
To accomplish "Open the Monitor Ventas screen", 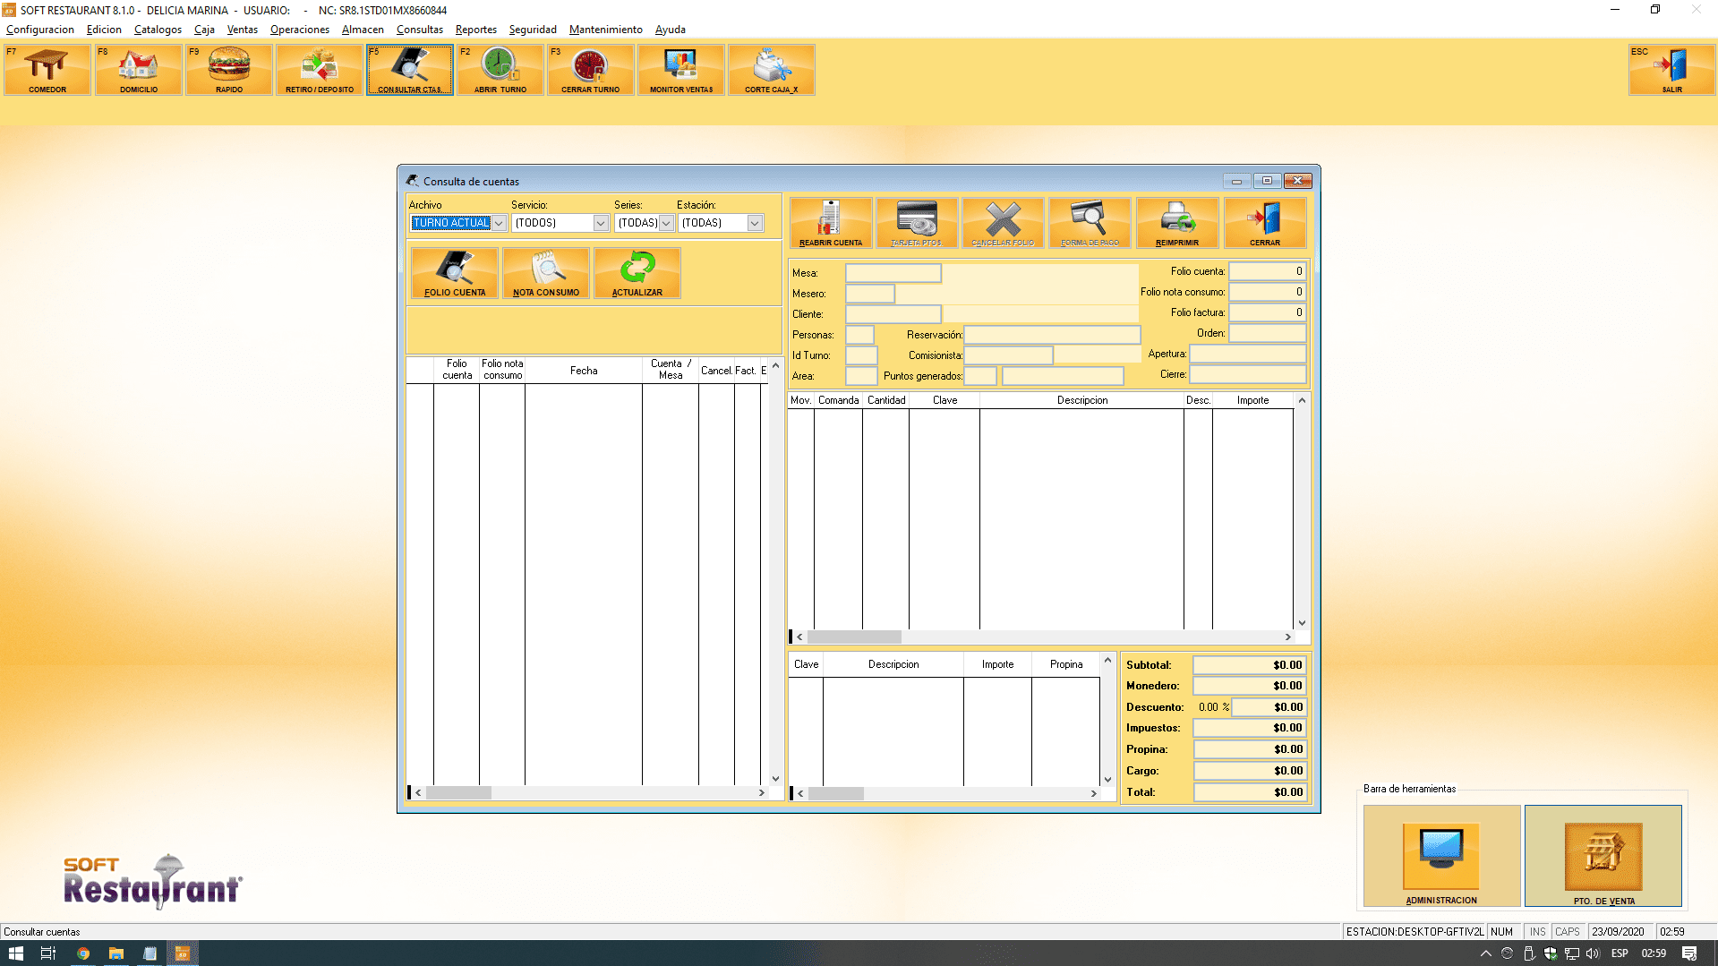I will [x=681, y=70].
